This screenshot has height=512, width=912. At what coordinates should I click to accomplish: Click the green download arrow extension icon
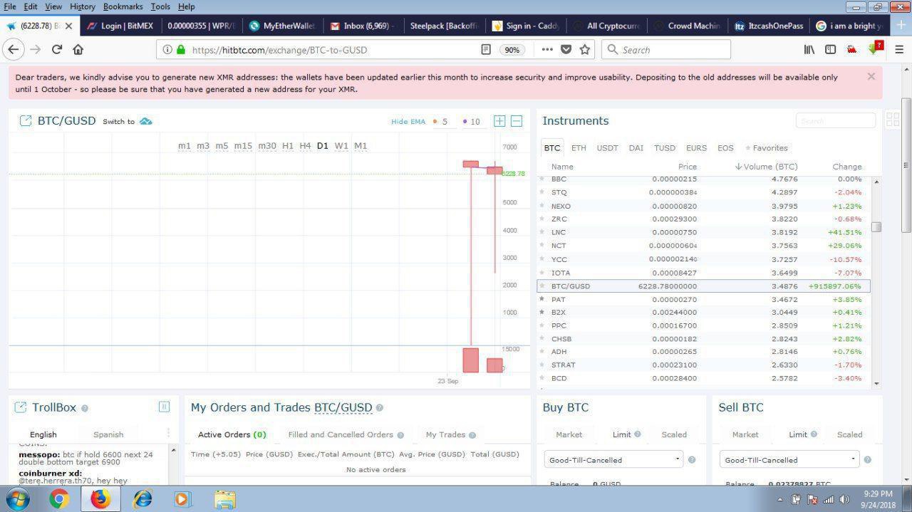pos(874,49)
